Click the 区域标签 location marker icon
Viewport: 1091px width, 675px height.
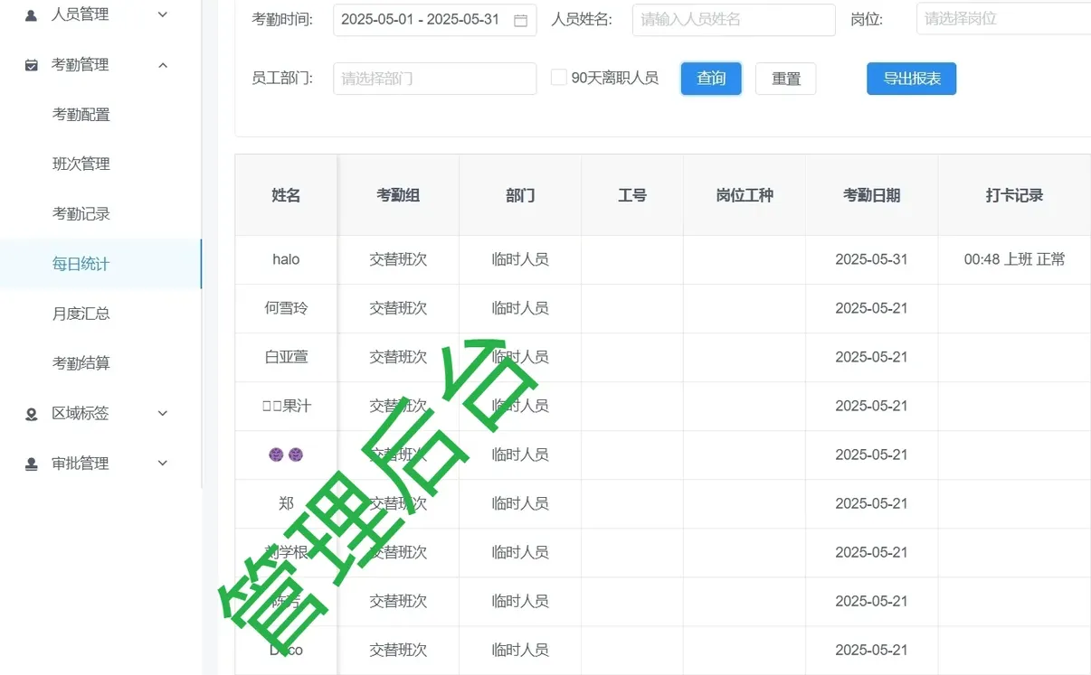(33, 413)
